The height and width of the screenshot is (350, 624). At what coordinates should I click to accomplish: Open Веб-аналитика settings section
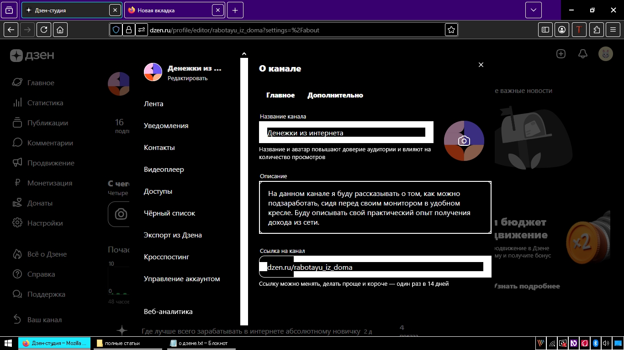click(x=168, y=312)
